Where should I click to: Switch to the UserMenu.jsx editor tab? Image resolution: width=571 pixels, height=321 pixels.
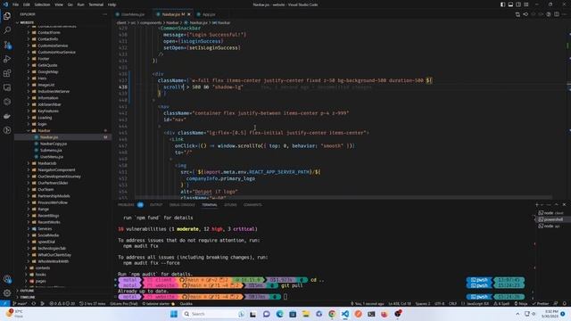tap(132, 14)
